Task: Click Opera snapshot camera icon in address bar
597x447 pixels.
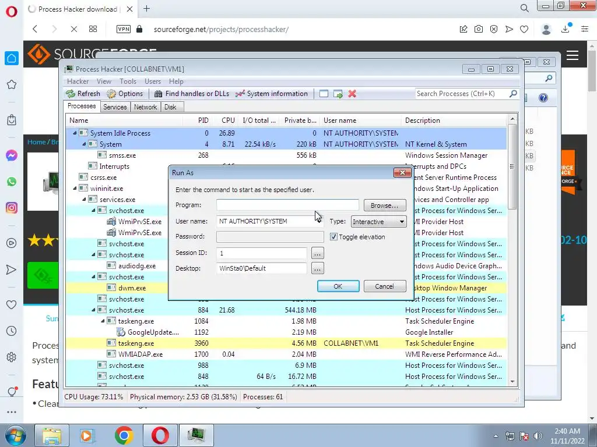Action: [x=479, y=29]
